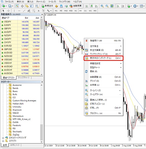Select 表示中のインディケータ in context menu
The image size is (146, 149).
coord(103,58)
